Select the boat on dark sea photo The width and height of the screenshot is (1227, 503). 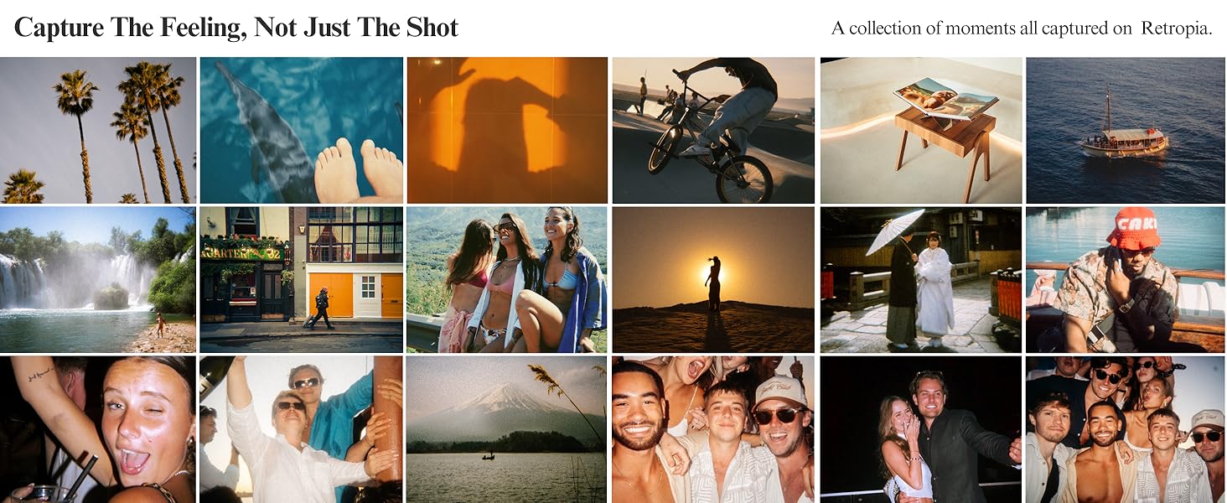[x=1126, y=130]
